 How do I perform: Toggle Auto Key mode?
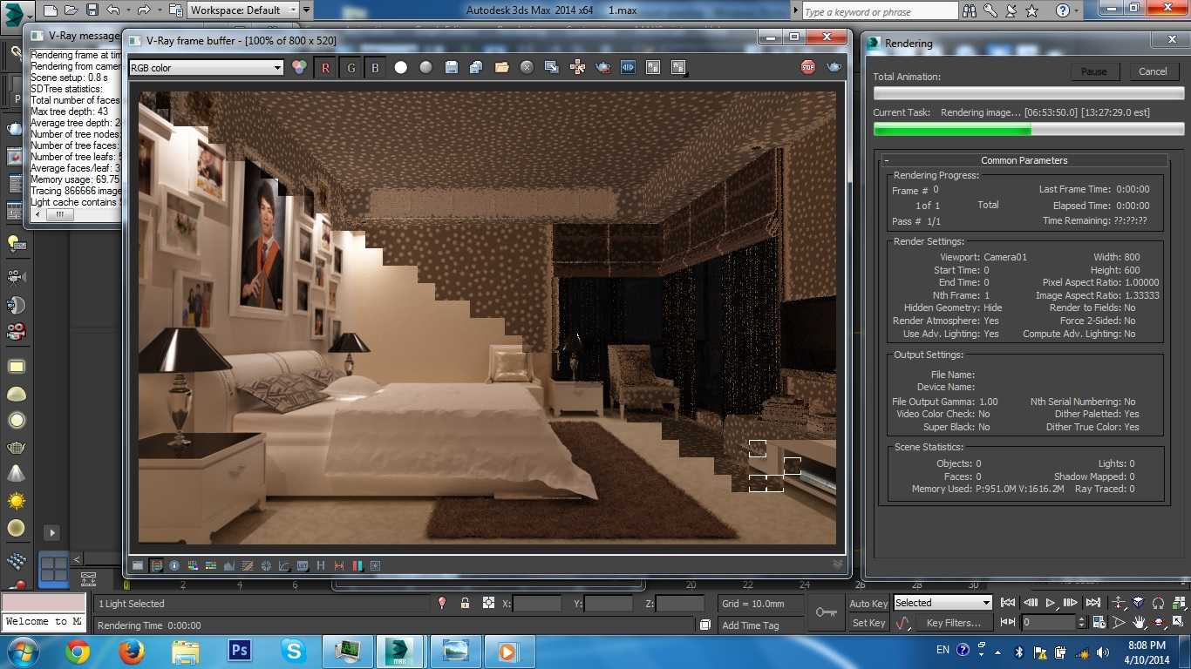[x=868, y=604]
